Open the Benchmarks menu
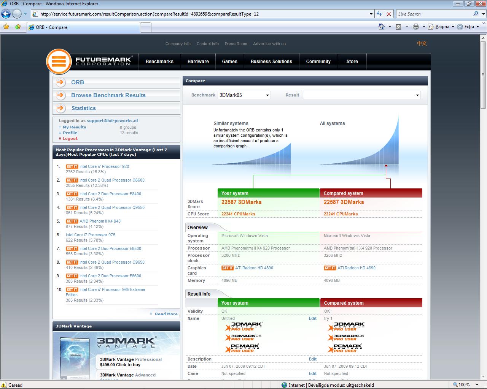The height and width of the screenshot is (389, 487). (x=159, y=61)
